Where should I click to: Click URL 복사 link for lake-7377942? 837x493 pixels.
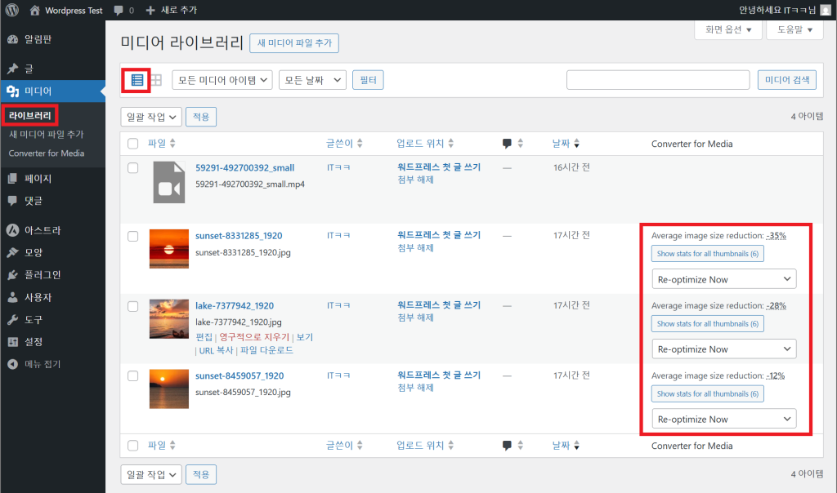[216, 351]
